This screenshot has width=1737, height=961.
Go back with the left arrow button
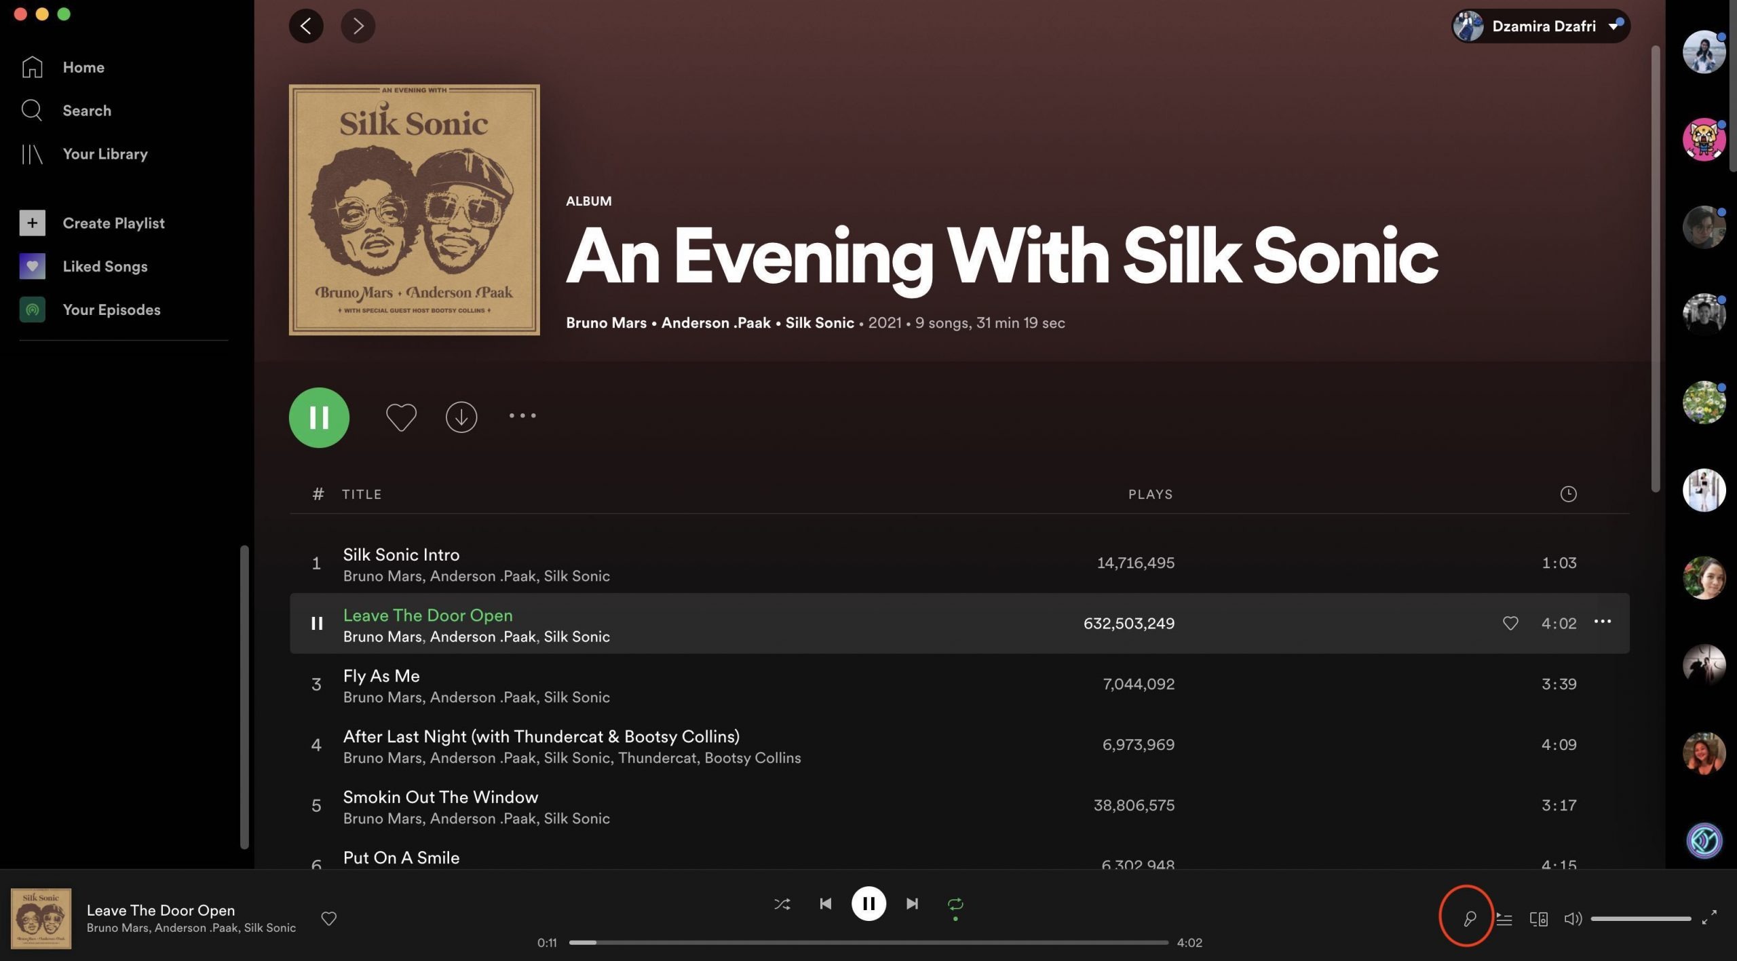point(306,26)
